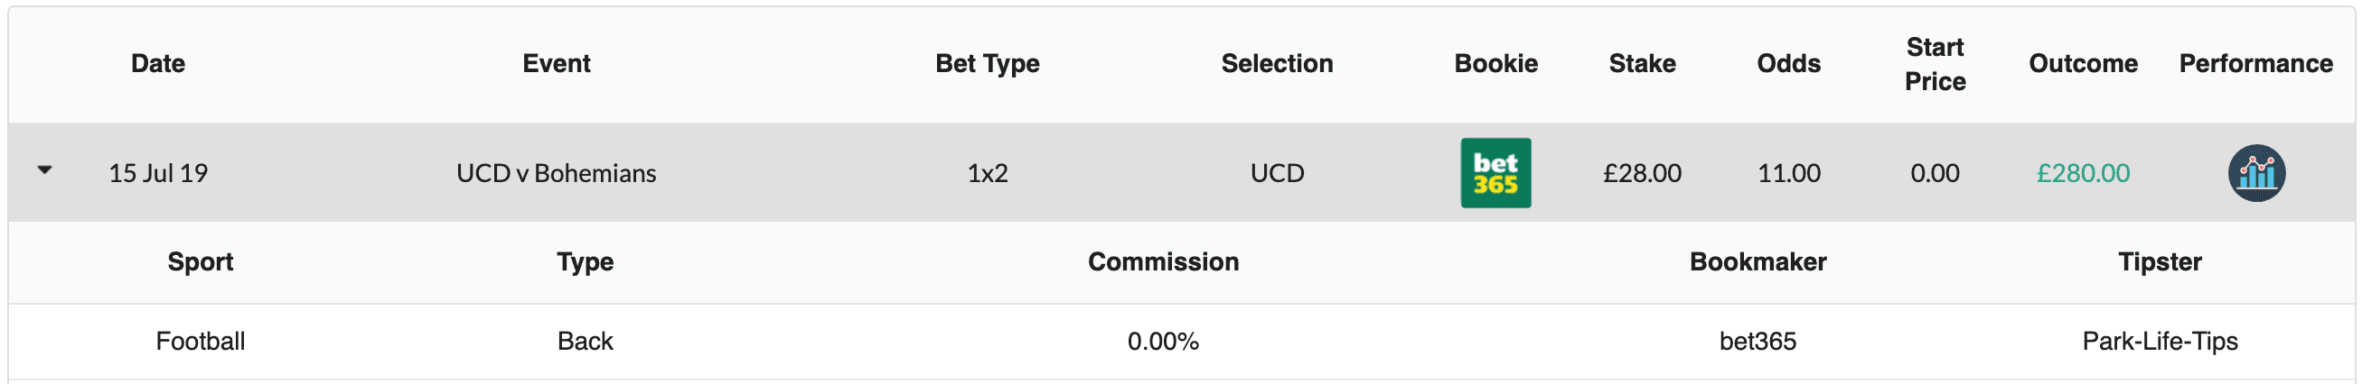Viewport: 2362px width, 384px height.
Task: Click the Odds column header
Action: tap(1788, 63)
